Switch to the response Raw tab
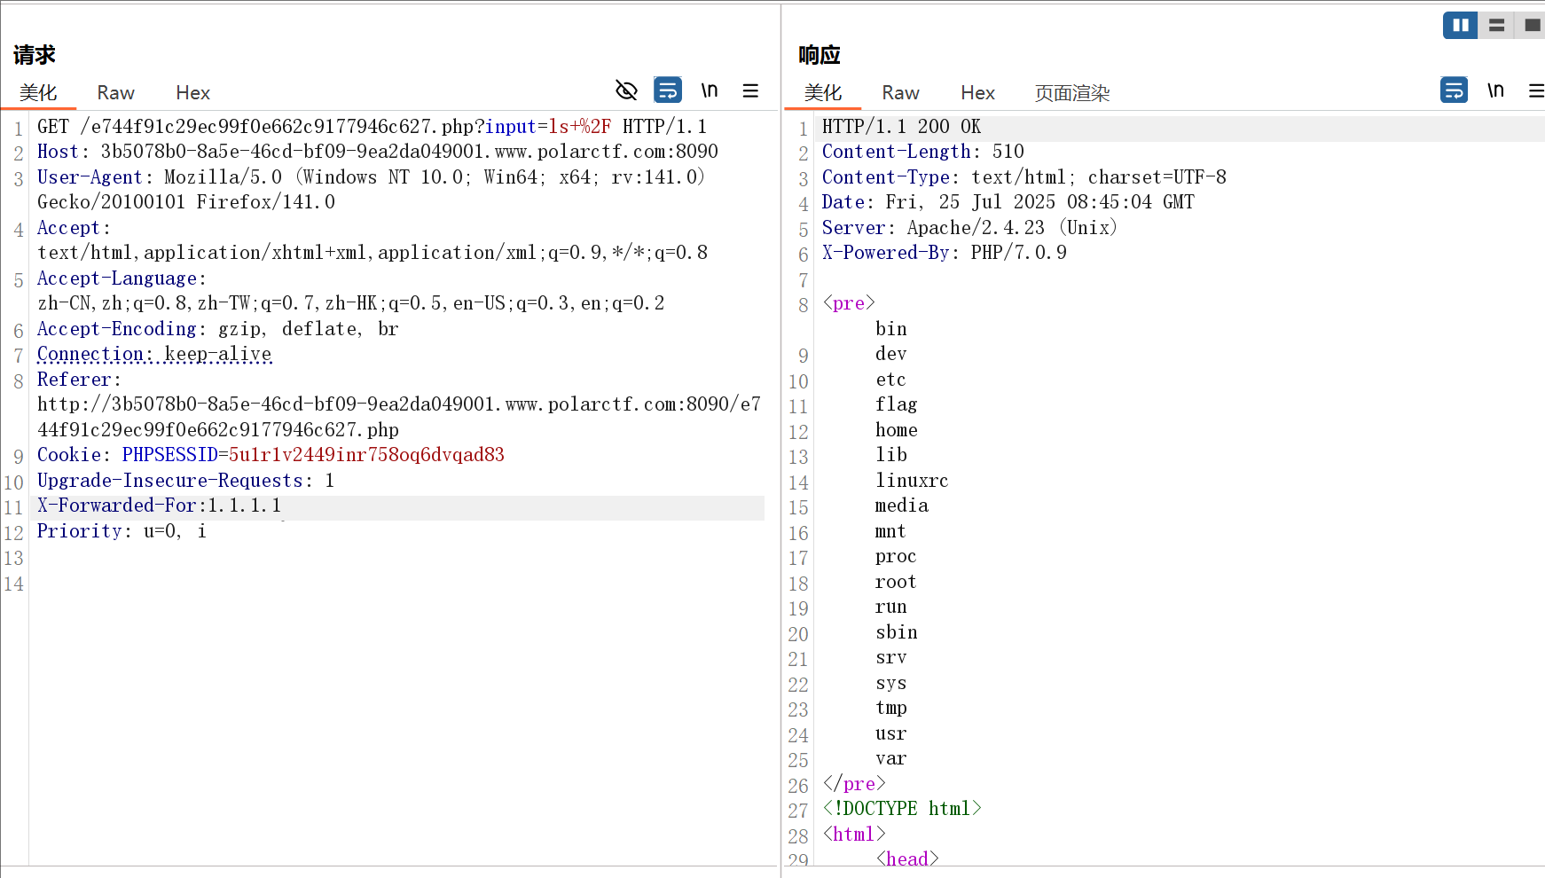 point(900,93)
